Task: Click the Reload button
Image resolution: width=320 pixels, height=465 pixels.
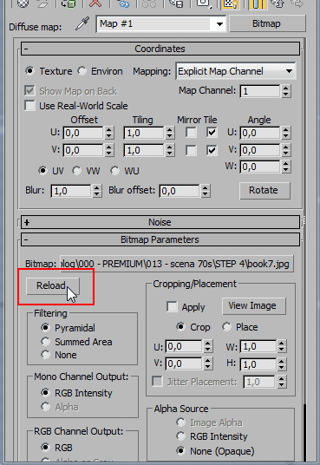Action: coord(53,286)
